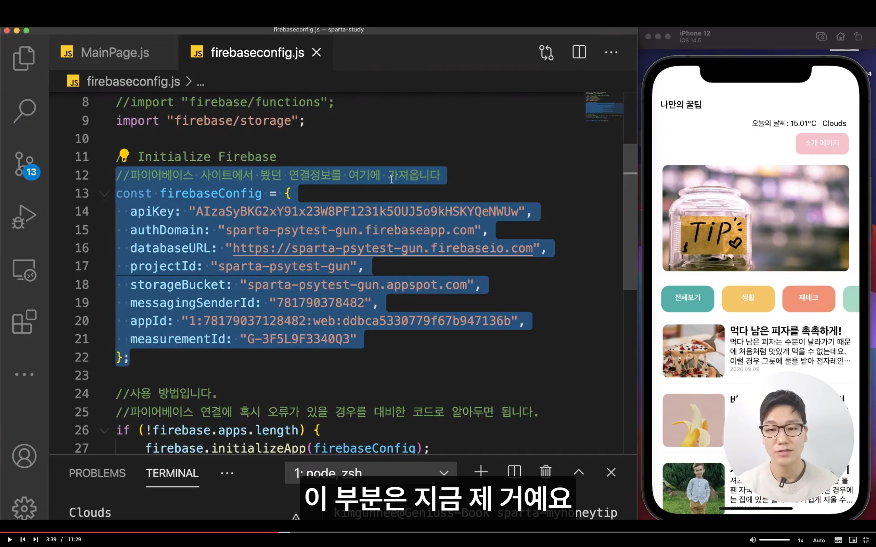Kill the terminal with trash icon
The width and height of the screenshot is (876, 547).
(x=546, y=472)
